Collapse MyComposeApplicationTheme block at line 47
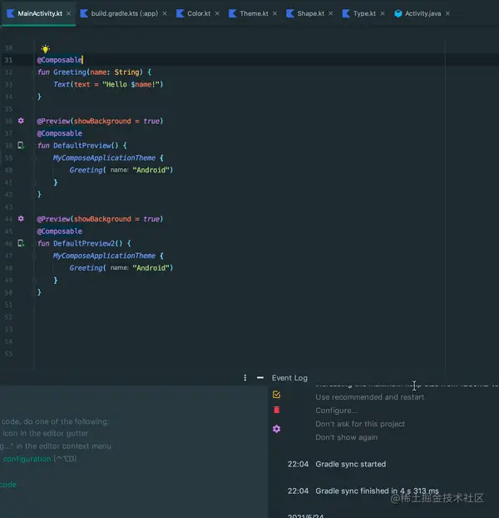This screenshot has height=518, width=499. (x=33, y=256)
